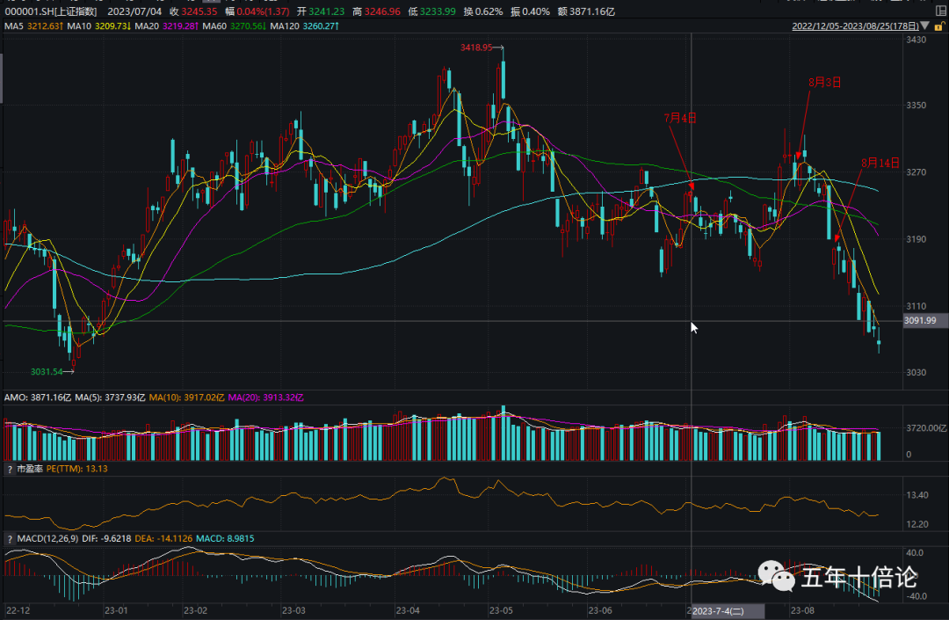Click the question mark beside MACD(12,26,9)
This screenshot has width=949, height=620.
(x=10, y=539)
